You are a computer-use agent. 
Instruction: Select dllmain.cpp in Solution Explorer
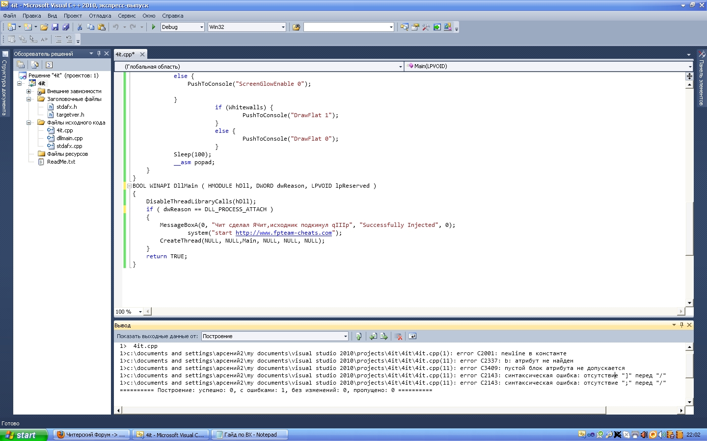pos(69,138)
